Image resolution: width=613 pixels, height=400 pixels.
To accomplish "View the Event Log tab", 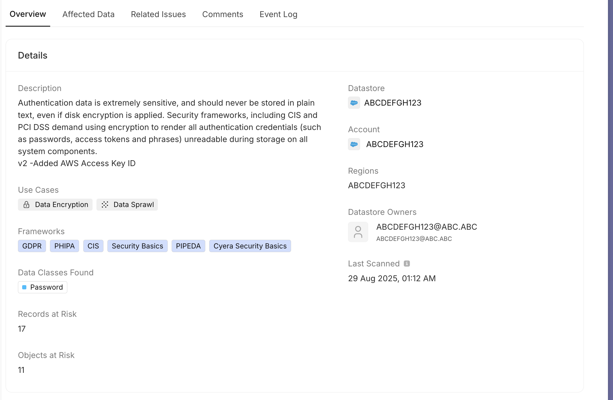I will click(x=278, y=14).
